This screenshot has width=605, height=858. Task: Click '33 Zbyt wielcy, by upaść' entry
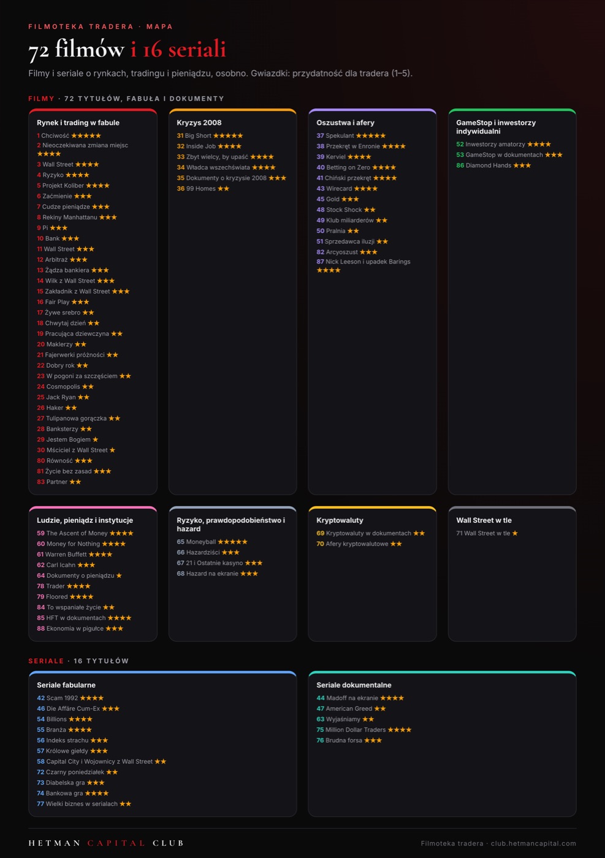coord(225,157)
